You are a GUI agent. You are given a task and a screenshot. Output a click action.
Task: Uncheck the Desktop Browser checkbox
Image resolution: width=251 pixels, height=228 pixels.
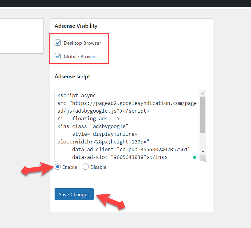click(x=58, y=43)
